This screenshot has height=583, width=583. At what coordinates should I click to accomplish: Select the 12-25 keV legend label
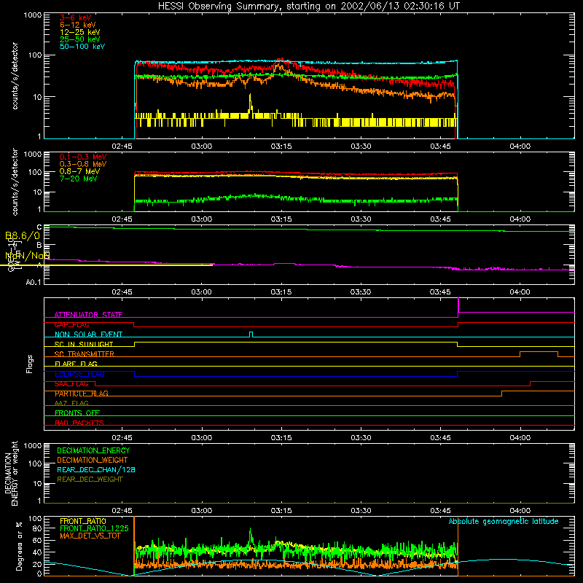click(79, 32)
